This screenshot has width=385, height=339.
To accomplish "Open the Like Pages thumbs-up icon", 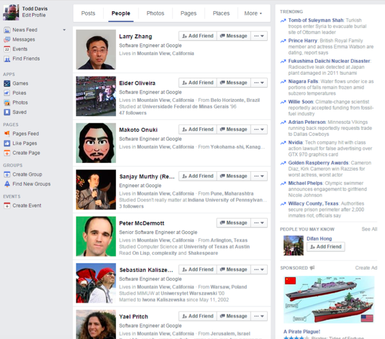I will tap(7, 143).
